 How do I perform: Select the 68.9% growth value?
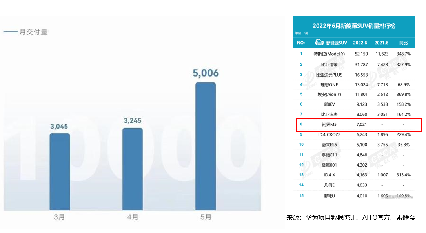click(x=404, y=85)
